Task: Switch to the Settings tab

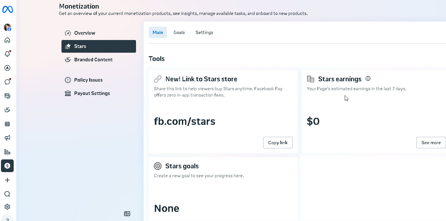Action: pos(204,32)
